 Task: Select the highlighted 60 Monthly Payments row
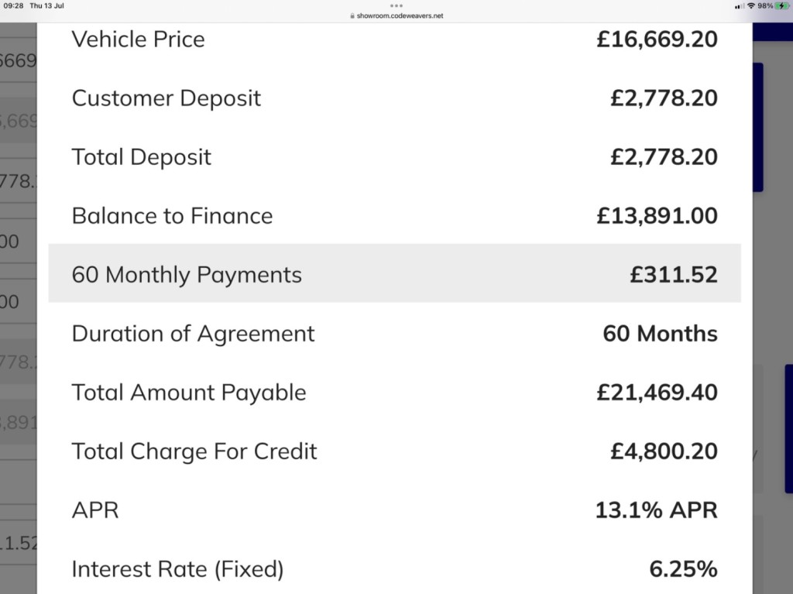[x=394, y=273]
